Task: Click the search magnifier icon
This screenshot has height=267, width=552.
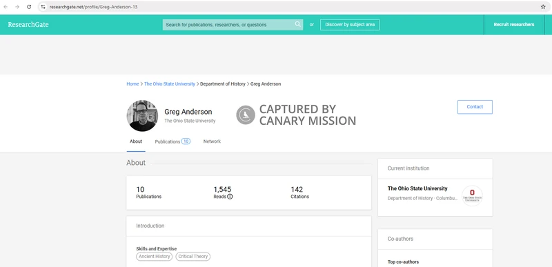Action: pos(298,24)
